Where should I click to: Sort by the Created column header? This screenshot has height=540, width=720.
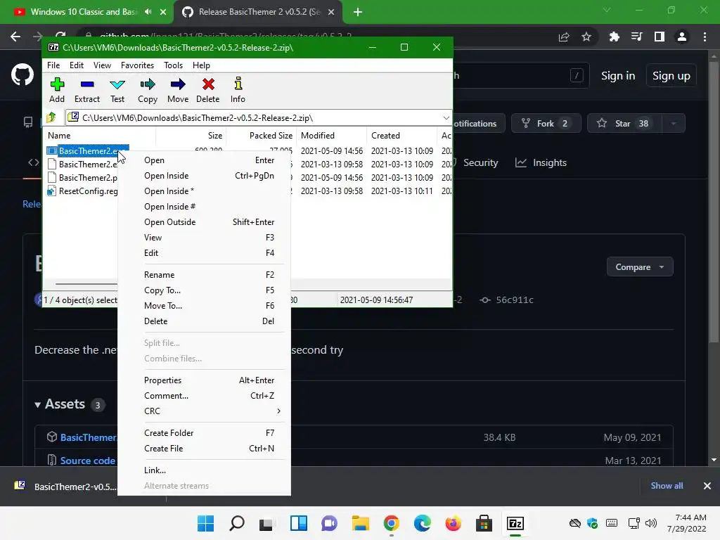(401, 136)
